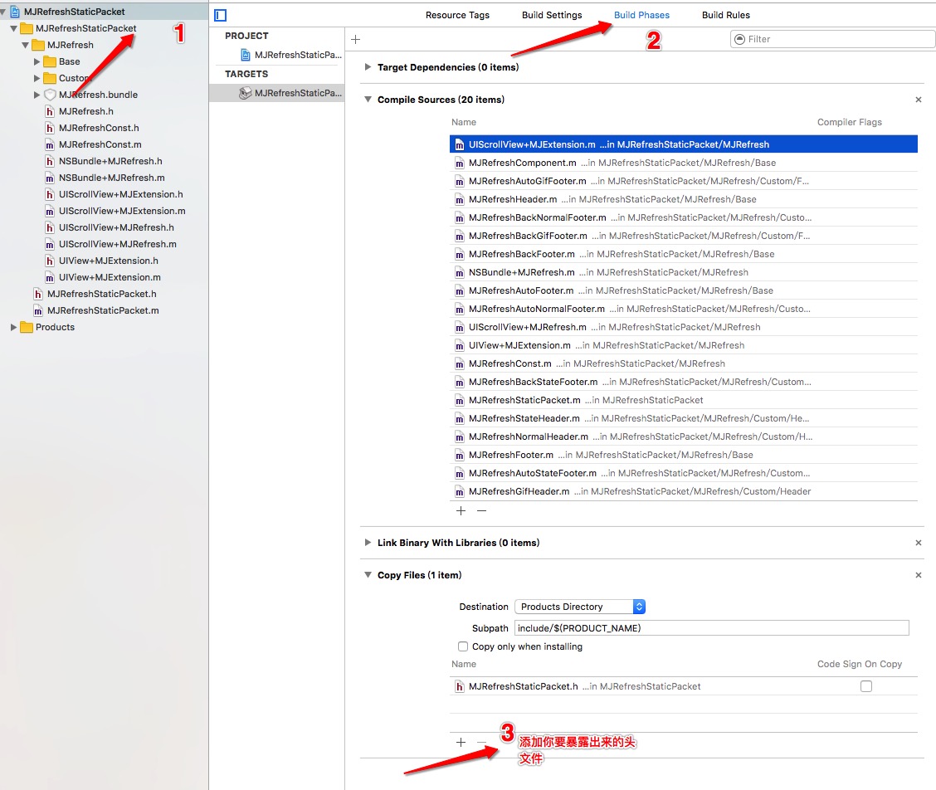
Task: Open MJRefreshConst.m in navigator
Action: coord(100,144)
